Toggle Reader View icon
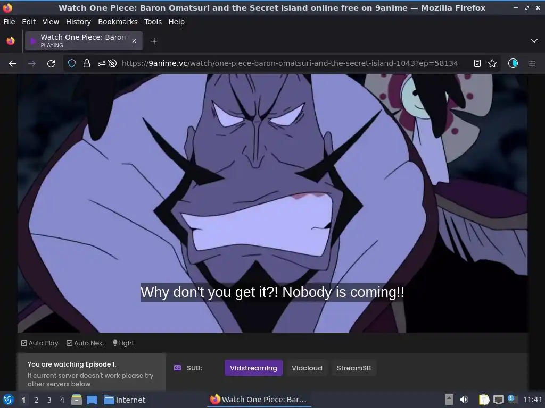 [x=477, y=63]
